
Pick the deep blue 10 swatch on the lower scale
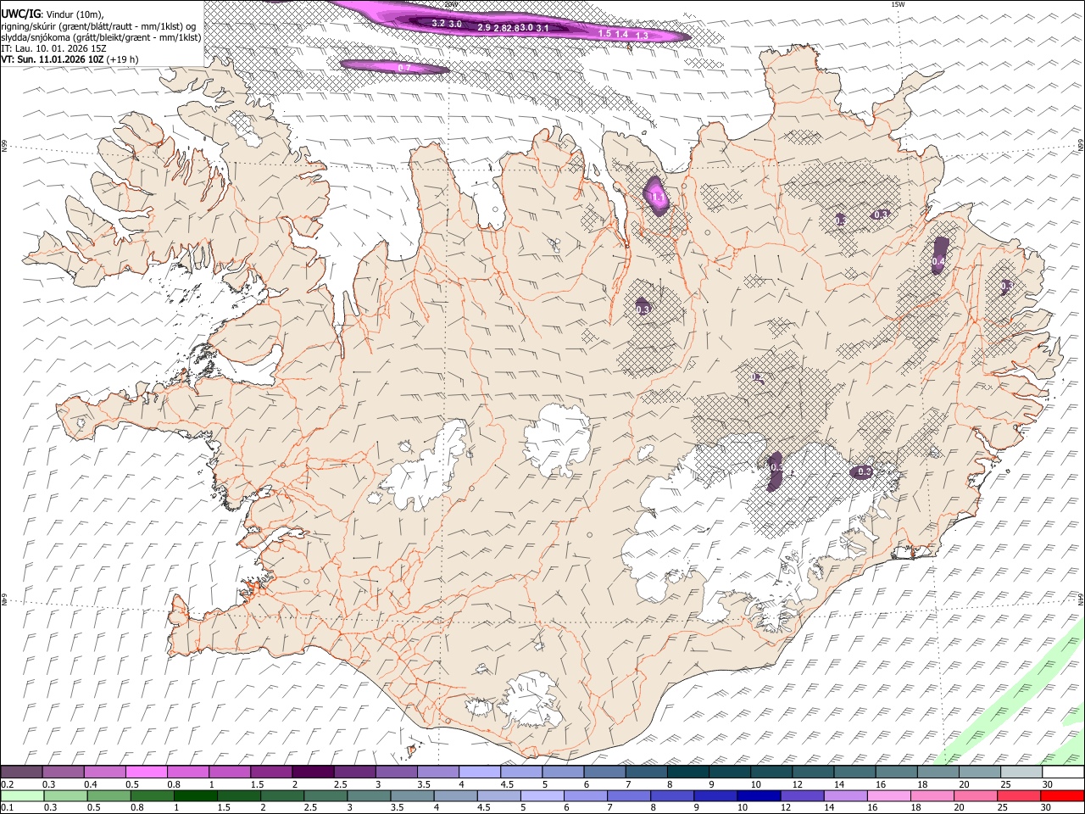pos(758,795)
